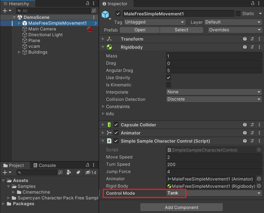
Task: Uncheck Use Gravity checkbox
Action: 169,78
